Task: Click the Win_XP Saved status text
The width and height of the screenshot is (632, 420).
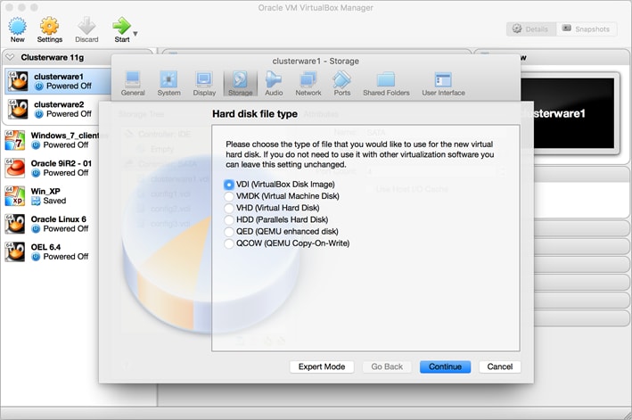Action: coord(54,201)
